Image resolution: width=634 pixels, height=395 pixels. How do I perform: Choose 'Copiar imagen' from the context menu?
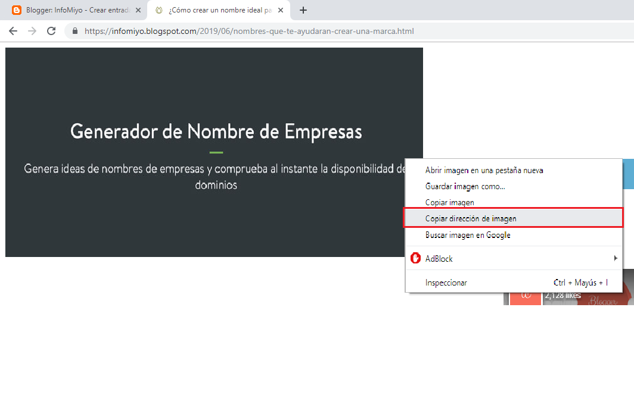tap(450, 202)
